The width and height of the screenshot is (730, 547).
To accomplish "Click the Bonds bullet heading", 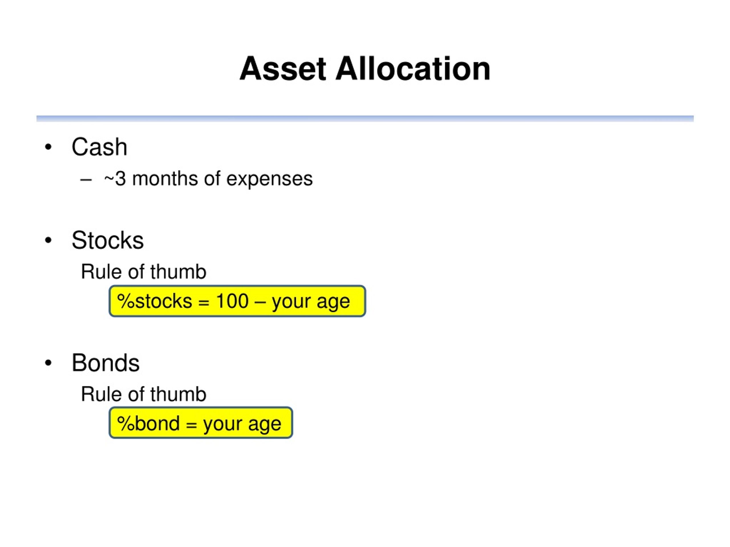I will [106, 363].
